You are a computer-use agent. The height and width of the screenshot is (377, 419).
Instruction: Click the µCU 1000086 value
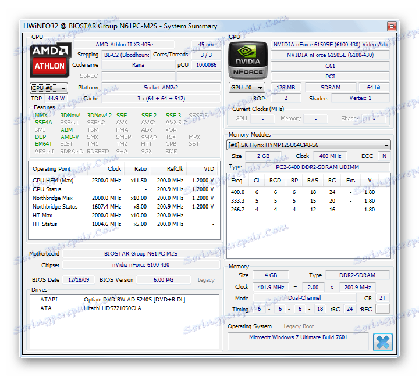click(206, 65)
